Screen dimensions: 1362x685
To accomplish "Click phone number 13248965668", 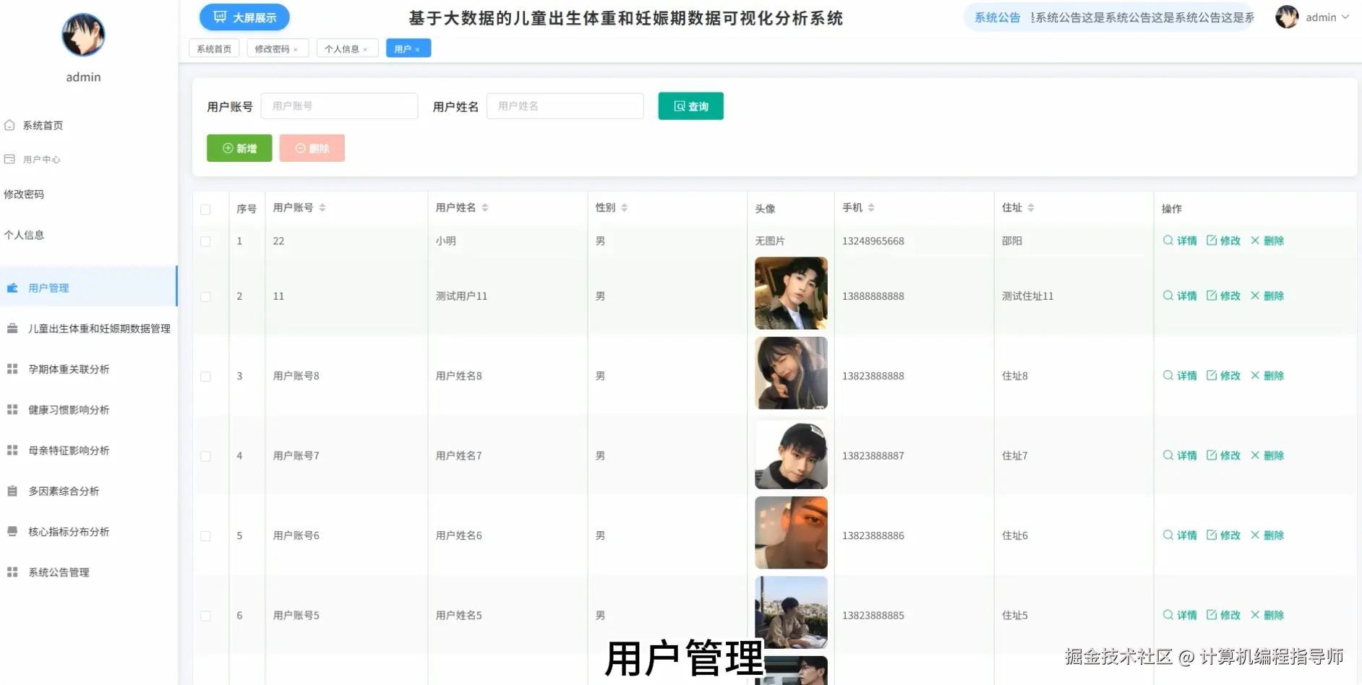I will 873,241.
